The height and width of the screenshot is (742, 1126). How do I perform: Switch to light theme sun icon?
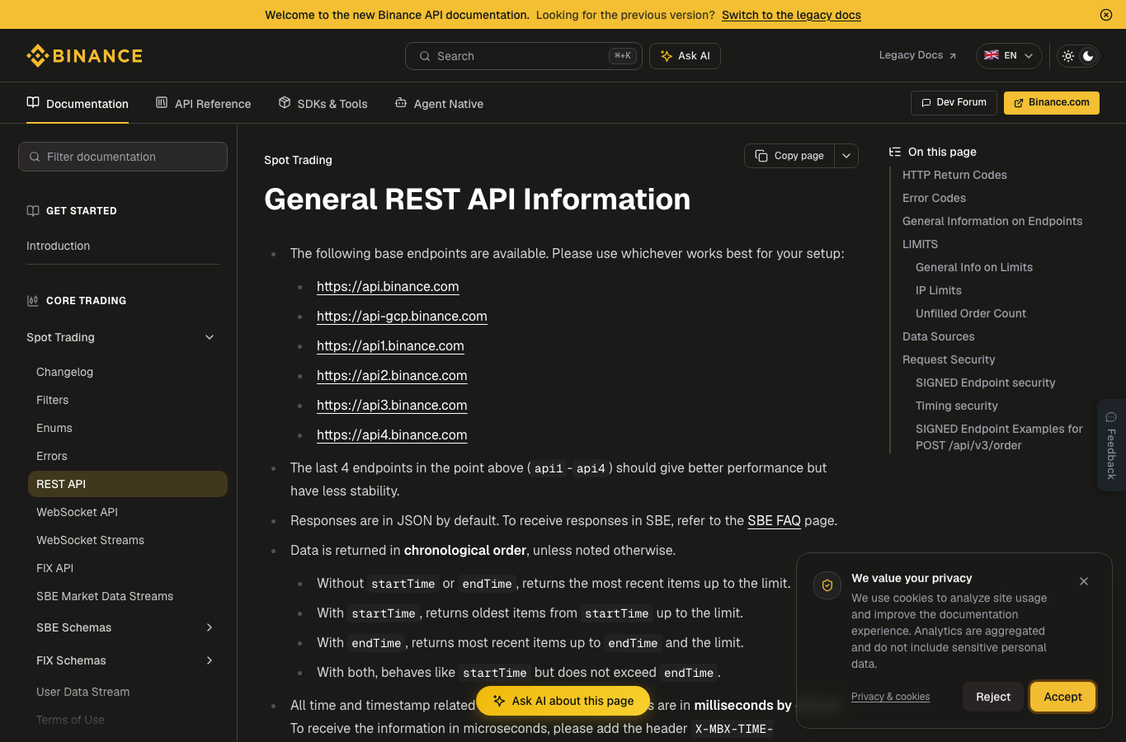coord(1068,56)
